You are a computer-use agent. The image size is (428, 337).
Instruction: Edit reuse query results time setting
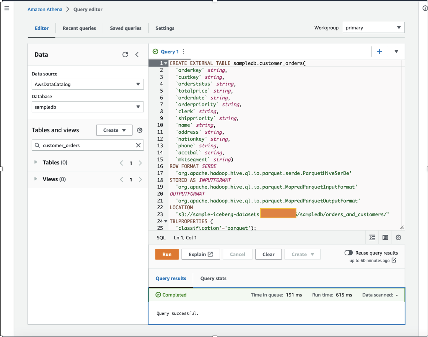click(x=394, y=260)
